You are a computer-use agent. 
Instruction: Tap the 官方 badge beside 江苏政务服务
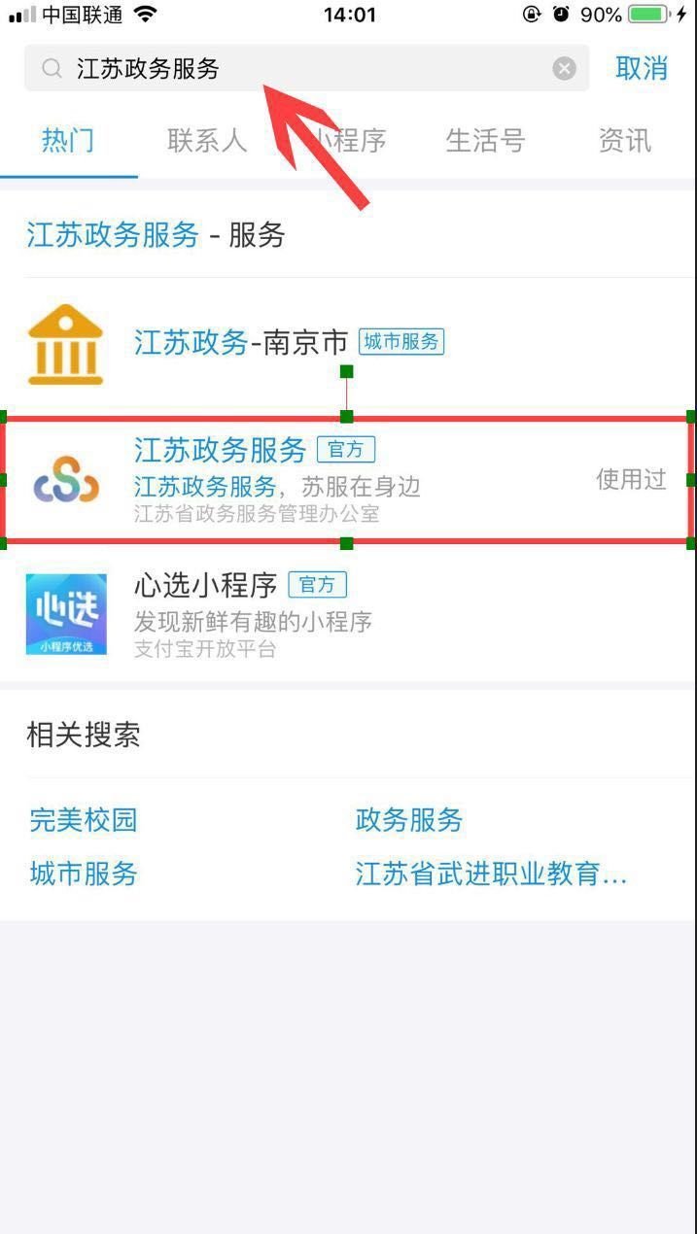point(346,450)
